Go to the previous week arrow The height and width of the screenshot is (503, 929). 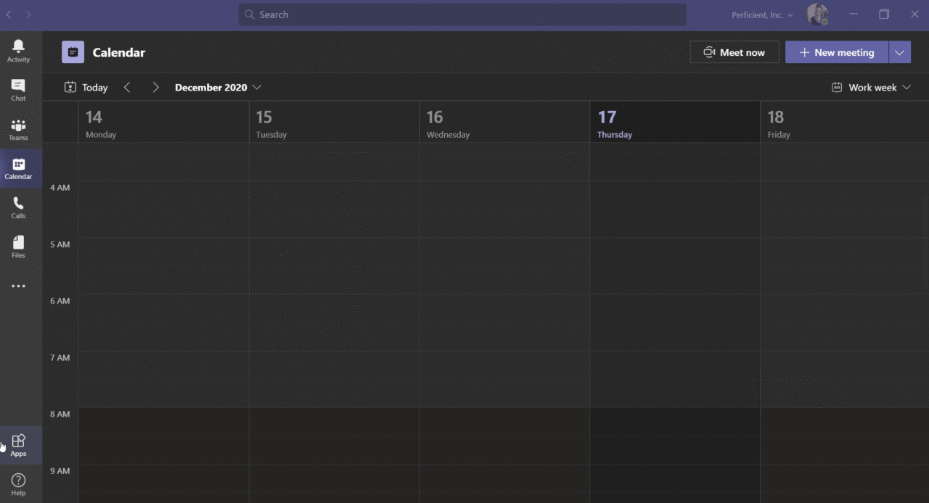[x=127, y=88]
